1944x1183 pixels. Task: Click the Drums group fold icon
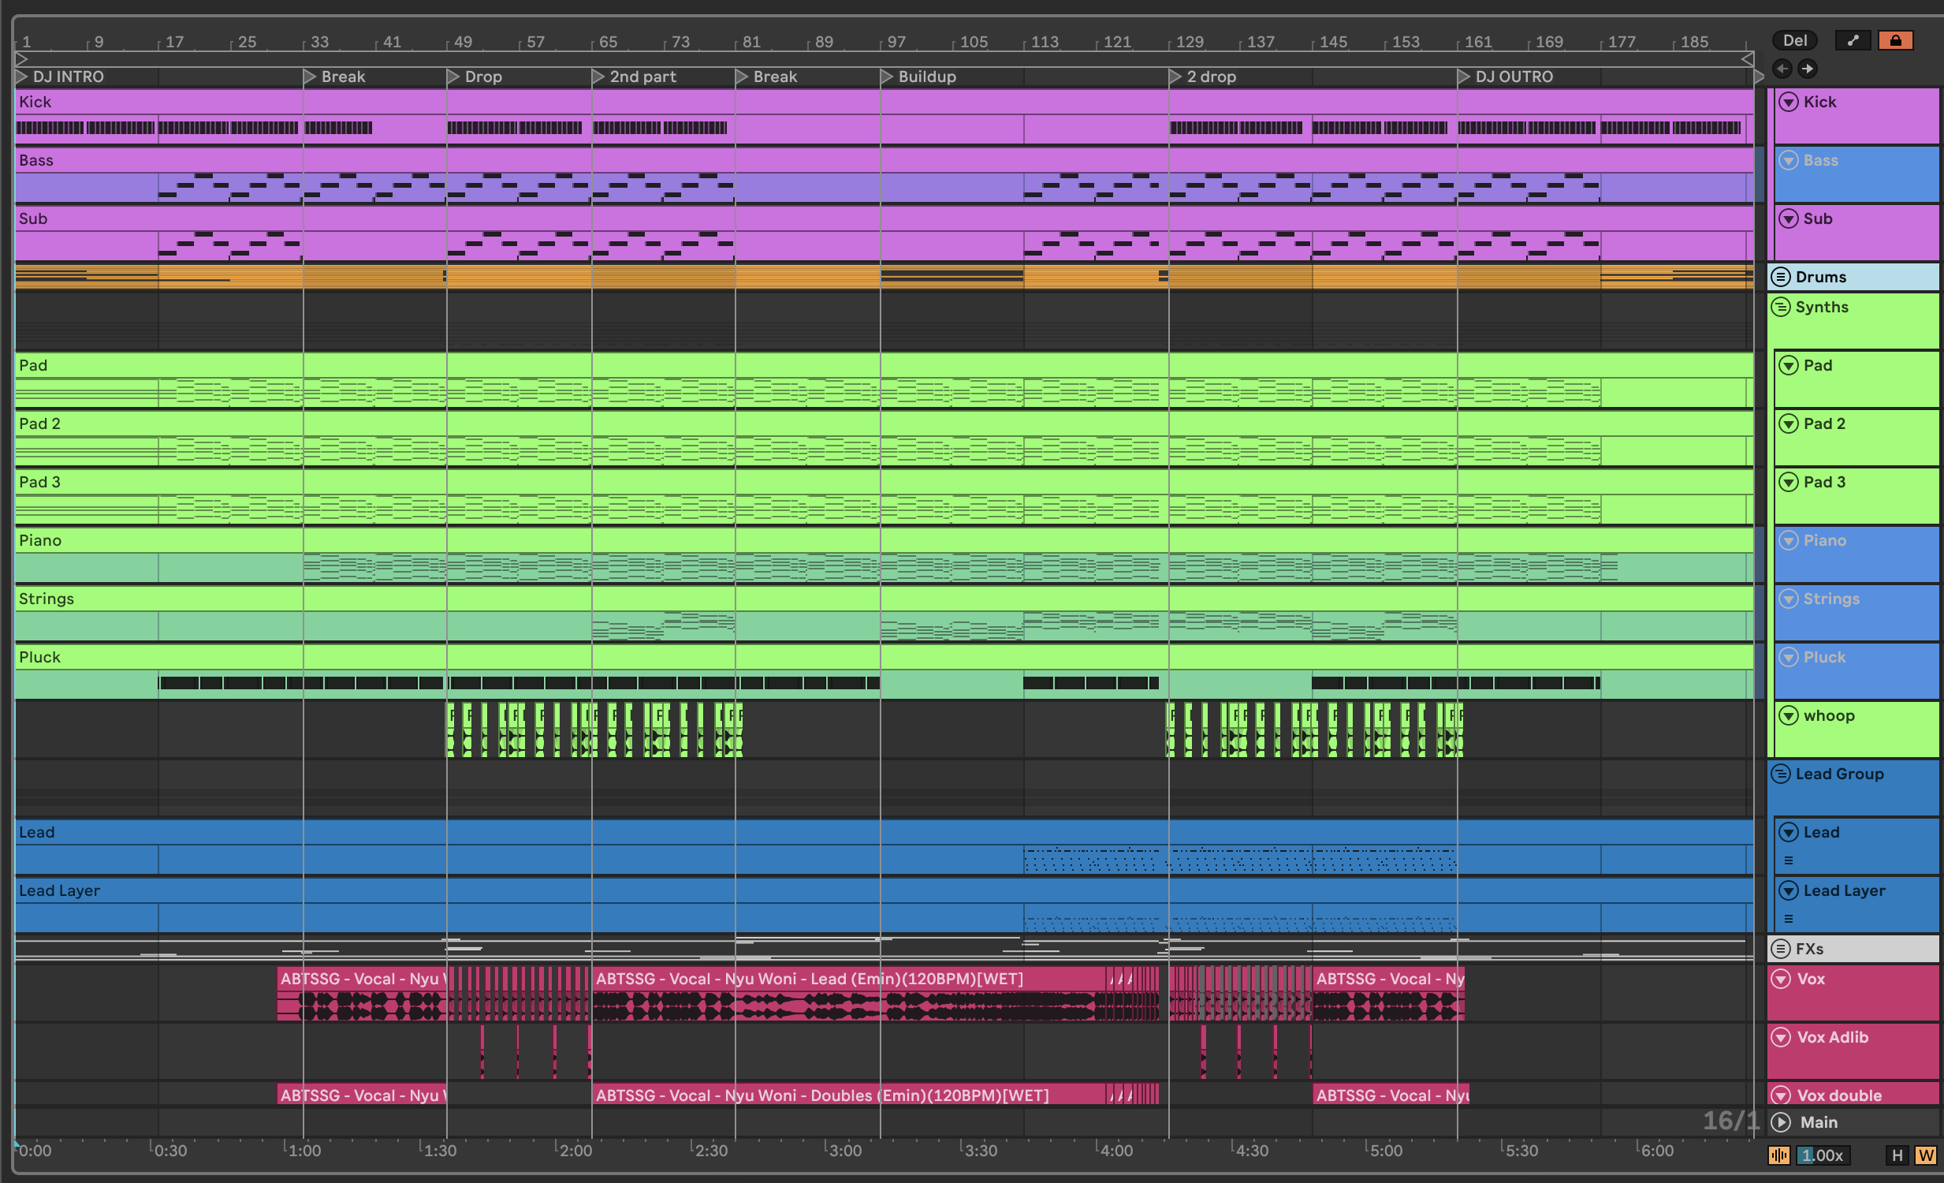(1781, 277)
